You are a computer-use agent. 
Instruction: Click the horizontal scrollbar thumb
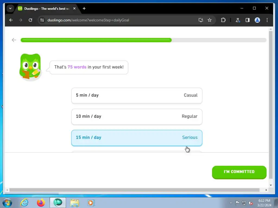click(x=134, y=190)
